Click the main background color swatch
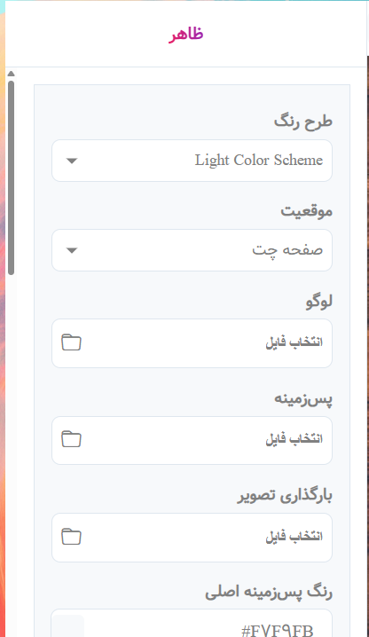 68,626
